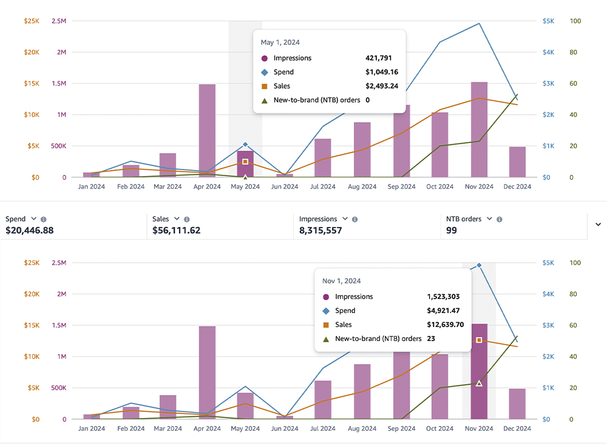Click the info icon next to Spend
The width and height of the screenshot is (607, 446).
(44, 220)
